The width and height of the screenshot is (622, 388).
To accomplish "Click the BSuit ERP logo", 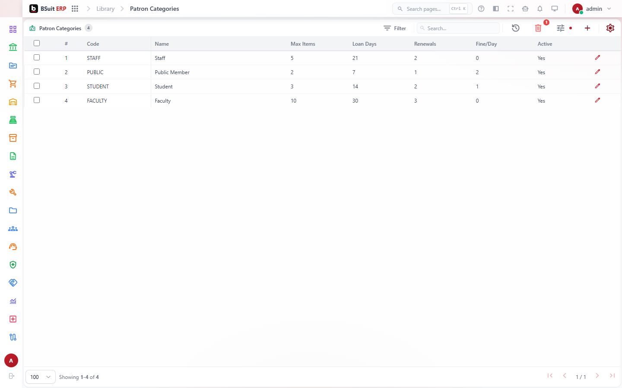I will (x=48, y=9).
